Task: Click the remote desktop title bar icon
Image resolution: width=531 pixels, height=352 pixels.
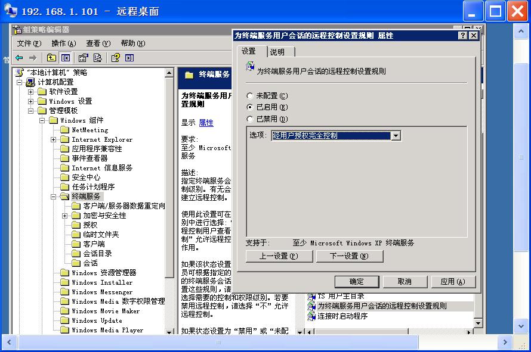Action: 11,11
